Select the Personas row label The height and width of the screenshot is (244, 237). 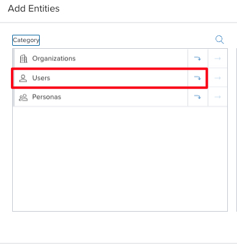click(46, 97)
